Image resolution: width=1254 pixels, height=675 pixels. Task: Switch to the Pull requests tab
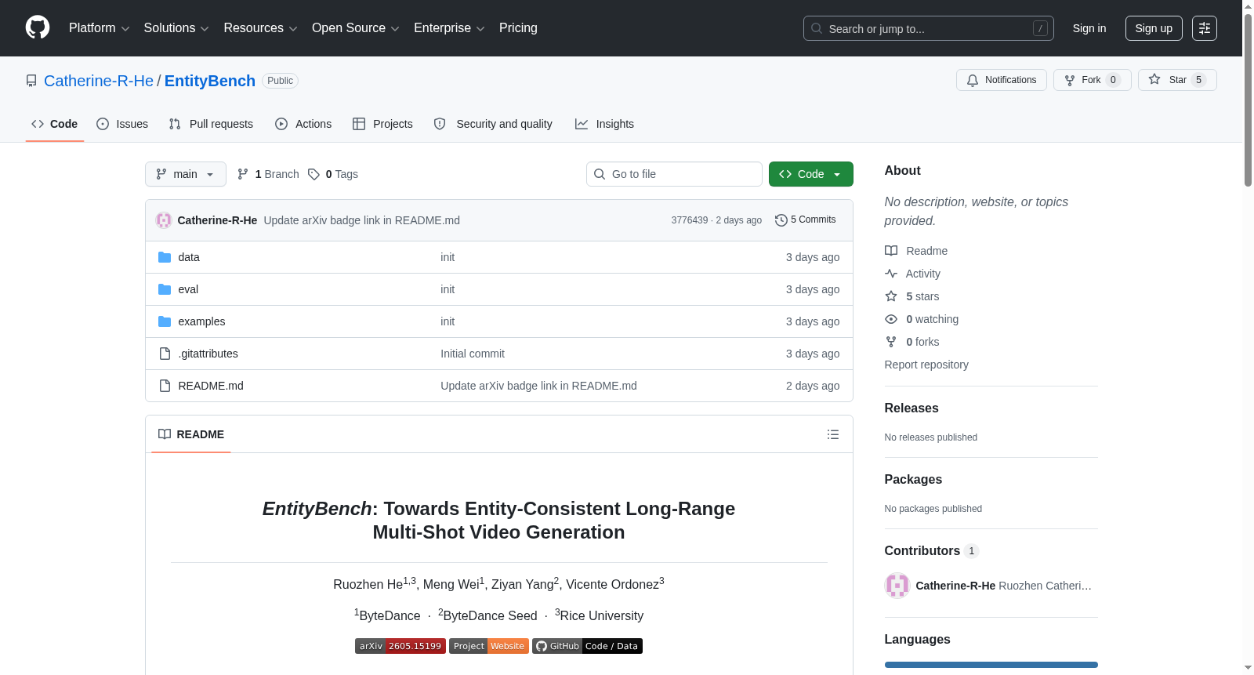tap(211, 124)
